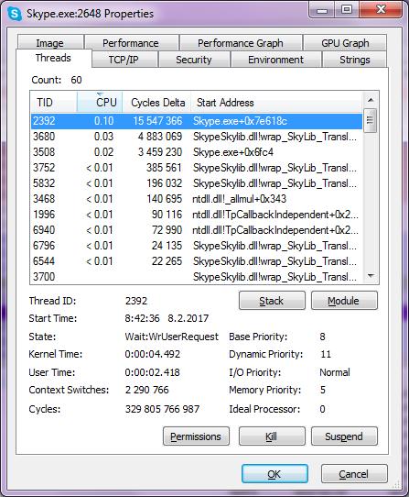Click the Kernel Time value 0:00:04.492

tap(153, 354)
